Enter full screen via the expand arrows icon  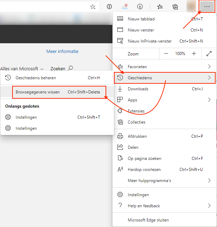[209, 54]
